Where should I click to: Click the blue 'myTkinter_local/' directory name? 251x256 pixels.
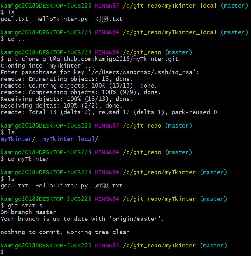click(x=70, y=139)
